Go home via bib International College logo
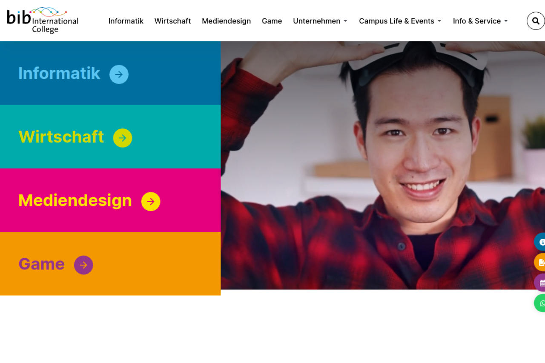This screenshot has width=545, height=363. [43, 20]
